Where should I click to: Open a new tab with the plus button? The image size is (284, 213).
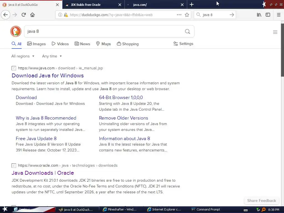click(191, 4)
